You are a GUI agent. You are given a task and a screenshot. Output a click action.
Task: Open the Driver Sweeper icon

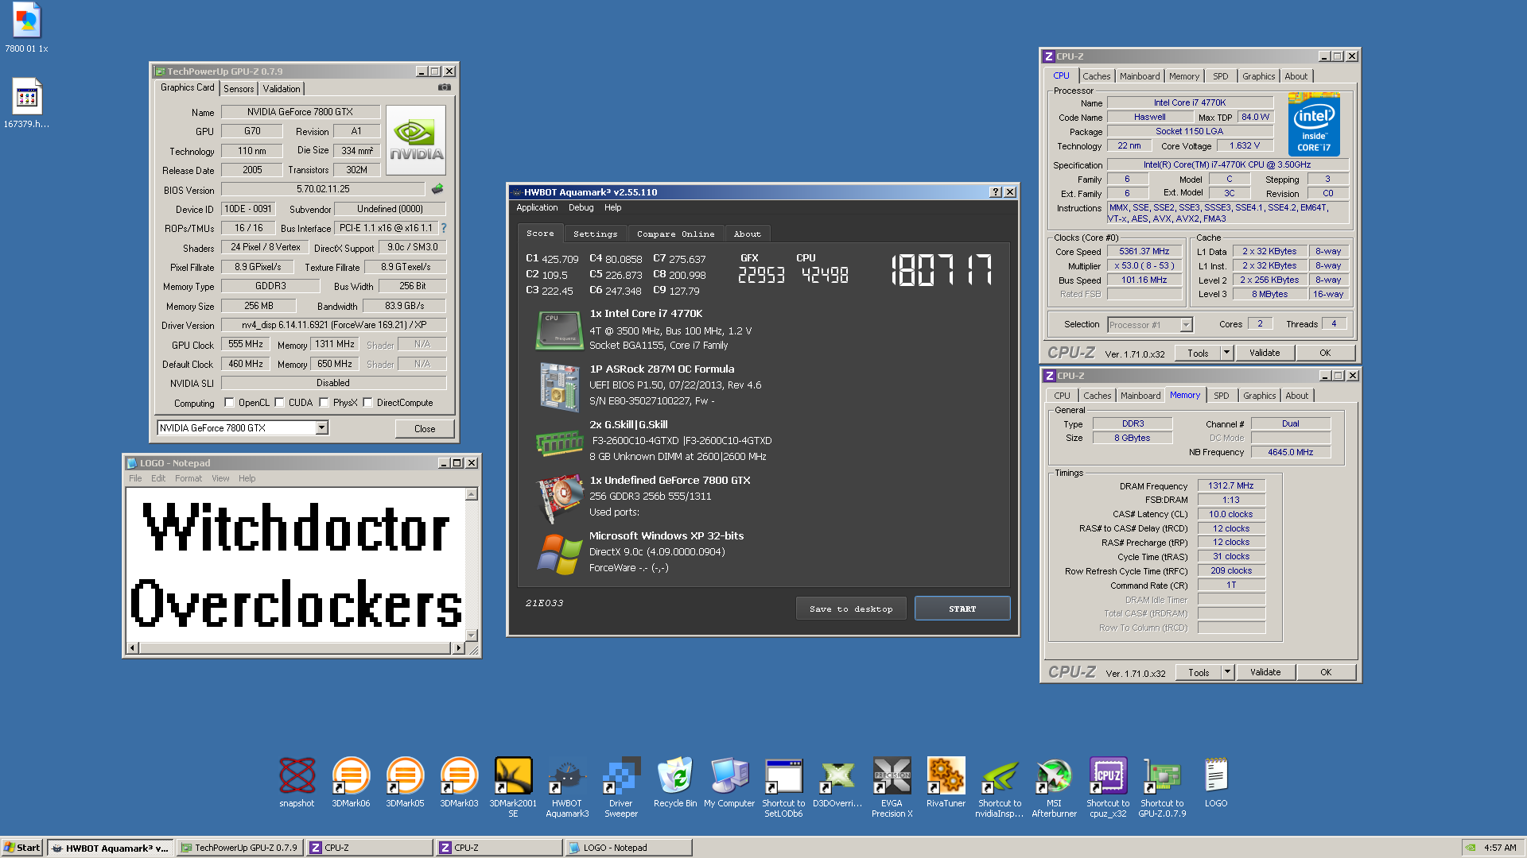(621, 786)
